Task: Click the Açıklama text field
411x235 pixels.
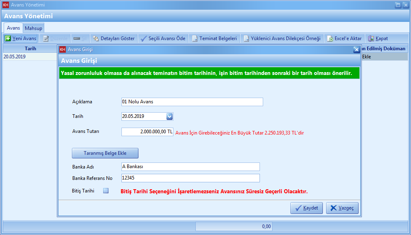Action: 192,102
